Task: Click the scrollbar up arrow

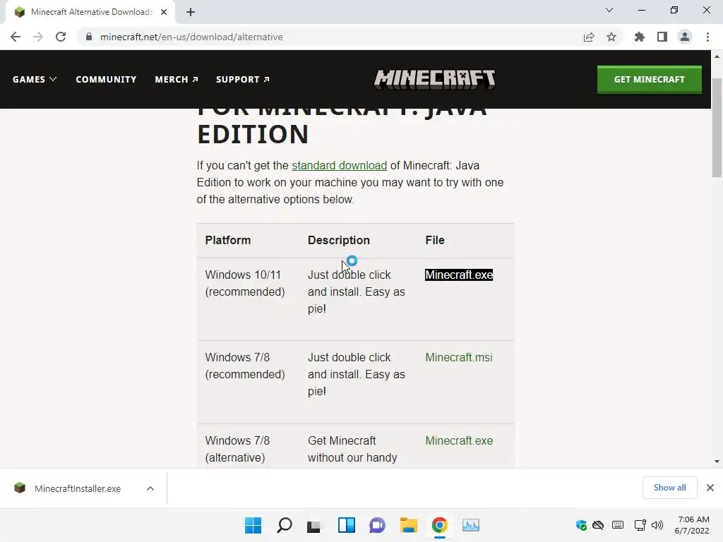Action: coord(717,56)
